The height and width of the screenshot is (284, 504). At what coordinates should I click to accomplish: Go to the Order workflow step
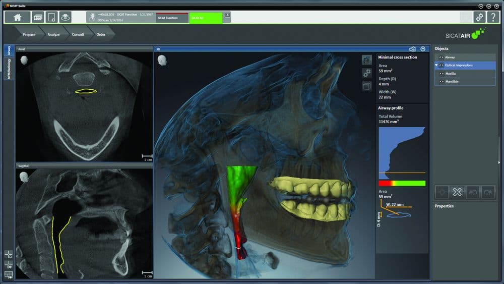tap(101, 34)
